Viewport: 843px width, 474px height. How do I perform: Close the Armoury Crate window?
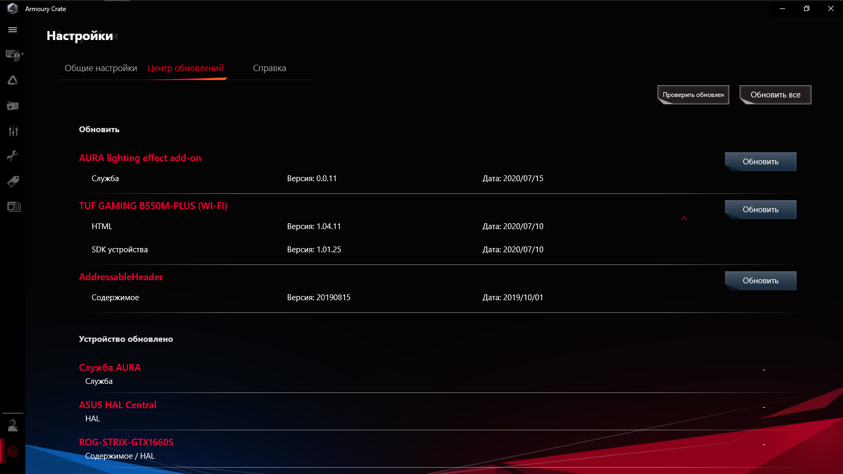pyautogui.click(x=831, y=8)
